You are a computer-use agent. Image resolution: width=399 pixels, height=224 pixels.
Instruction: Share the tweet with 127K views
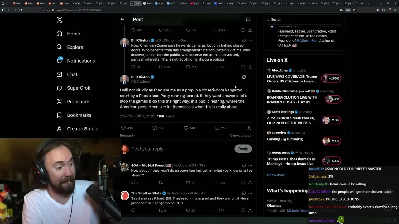tap(250, 30)
